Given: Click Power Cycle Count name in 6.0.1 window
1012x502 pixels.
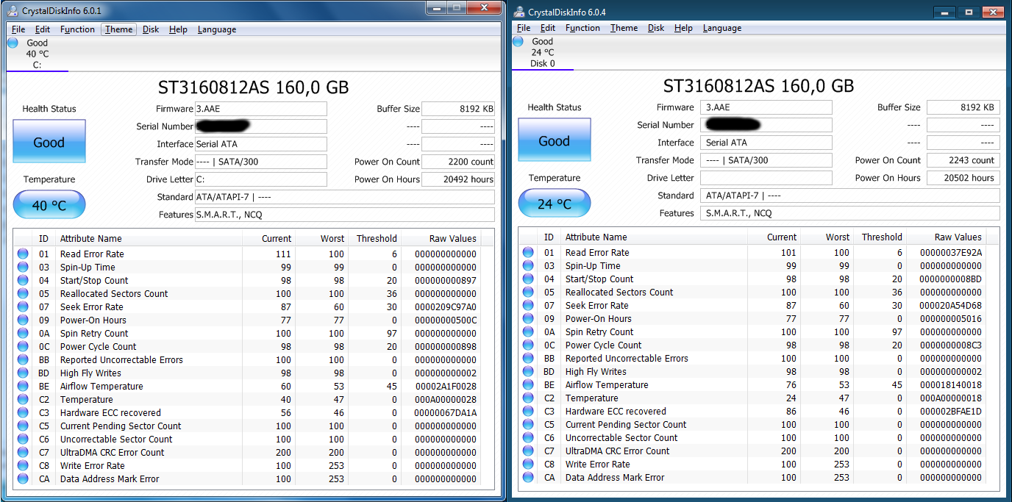Looking at the screenshot, I should [98, 346].
